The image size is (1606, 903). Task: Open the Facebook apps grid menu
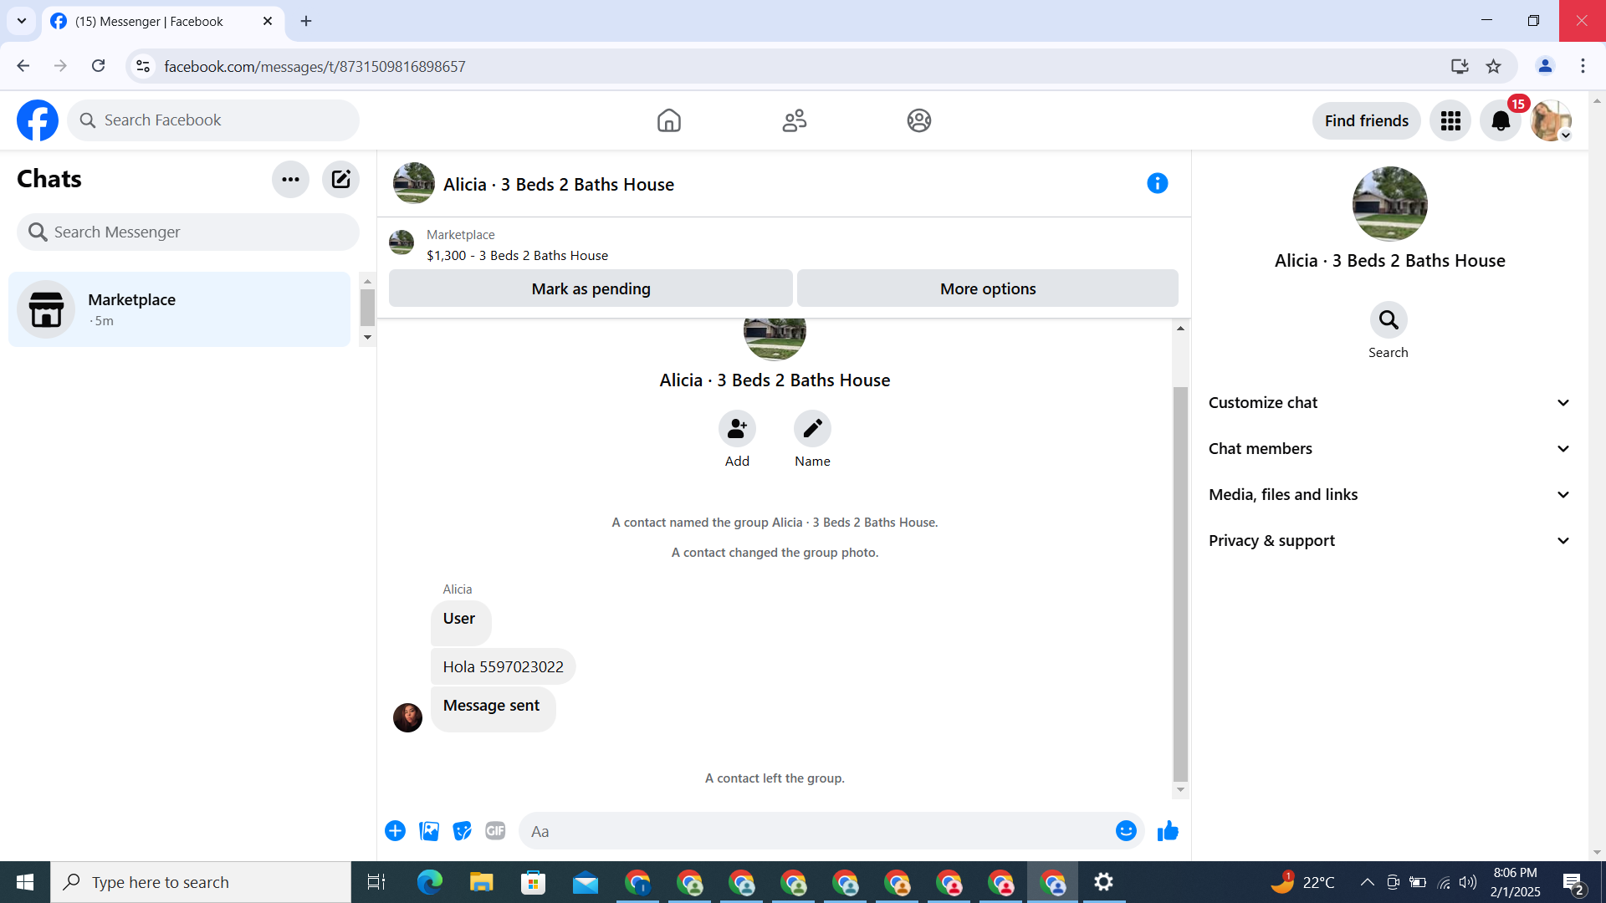tap(1450, 121)
